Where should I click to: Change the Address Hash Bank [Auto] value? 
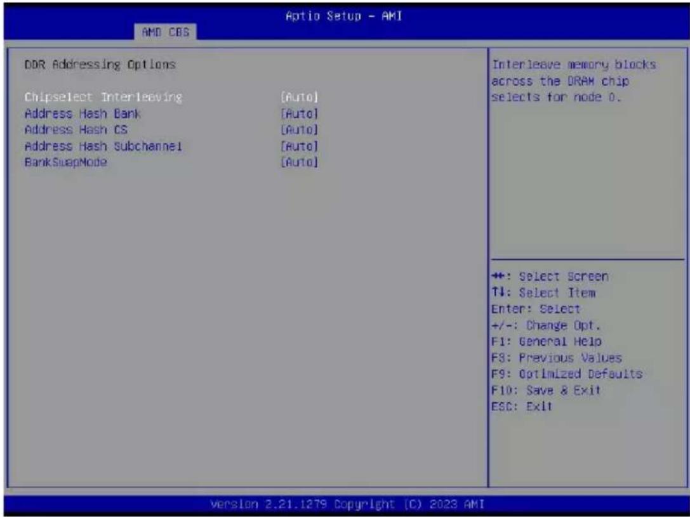(x=299, y=114)
